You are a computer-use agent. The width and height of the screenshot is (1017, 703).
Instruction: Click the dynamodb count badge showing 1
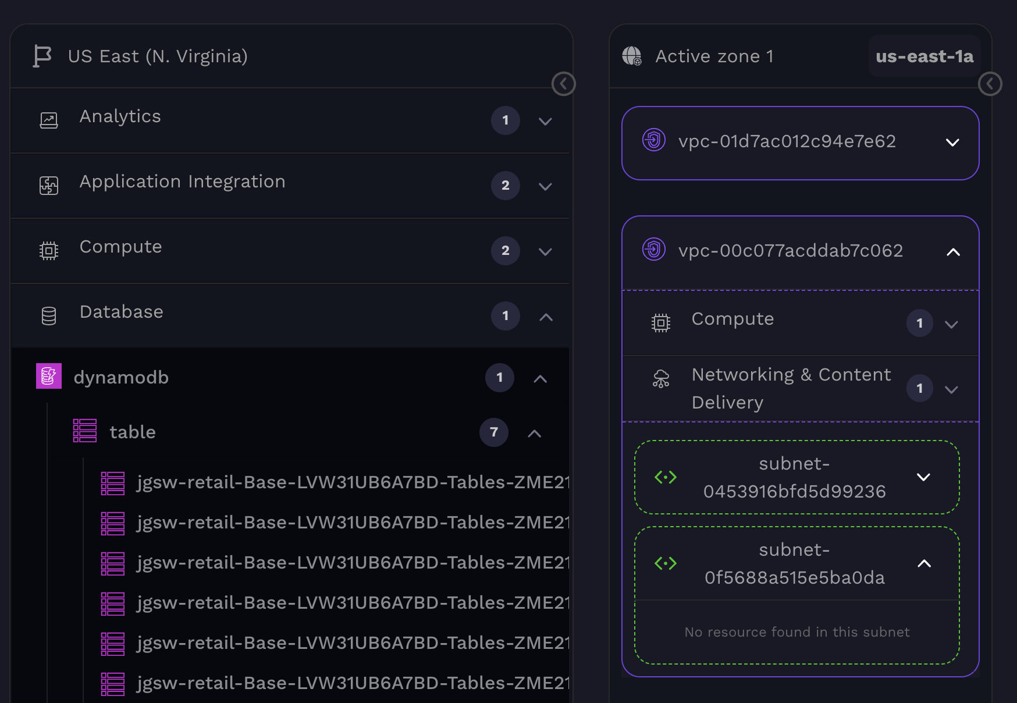[x=500, y=378]
